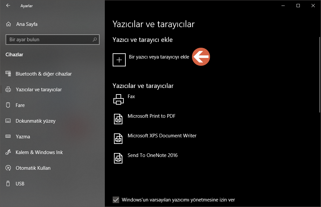Enable Windows'un varsayılan yazıcımı yönetmesine izin ver
This screenshot has height=207, width=321.
tap(116, 200)
